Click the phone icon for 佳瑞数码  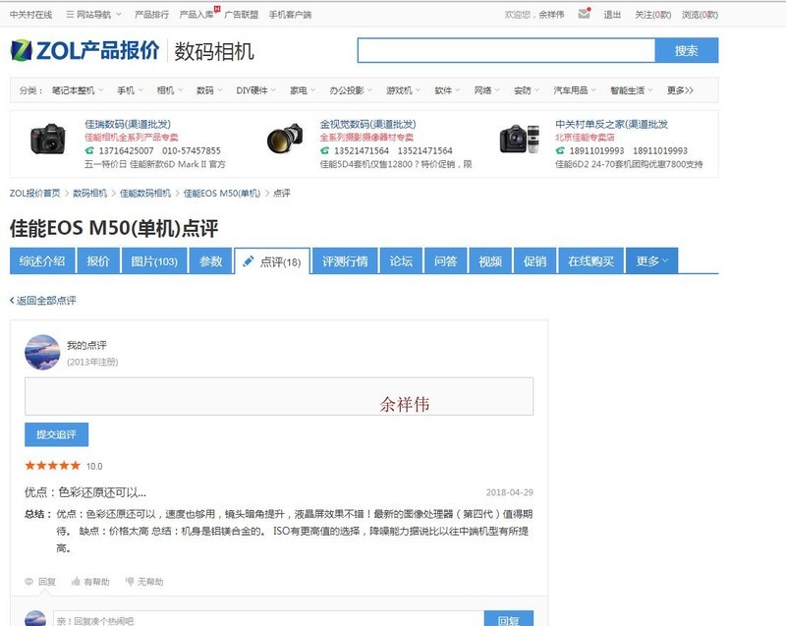[x=89, y=150]
